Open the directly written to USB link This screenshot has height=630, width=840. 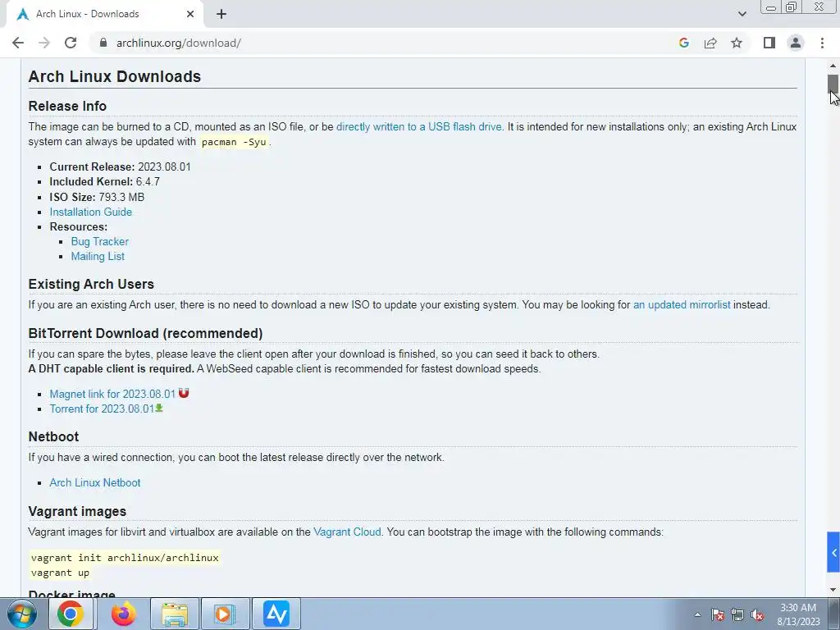(x=419, y=127)
